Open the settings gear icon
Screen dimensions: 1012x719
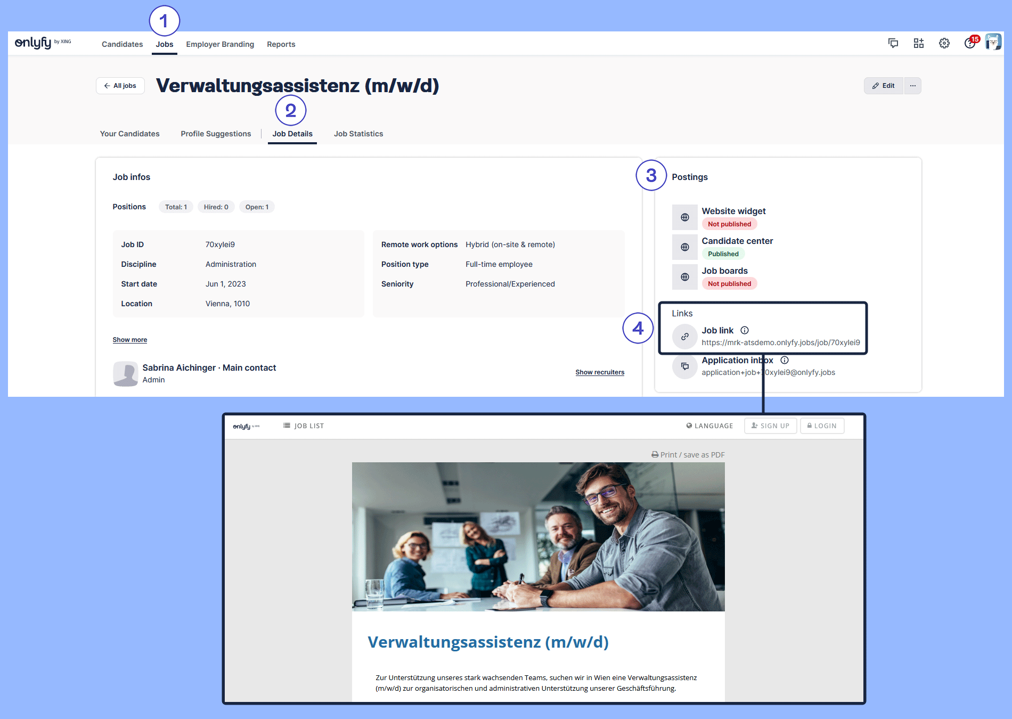pyautogui.click(x=944, y=43)
